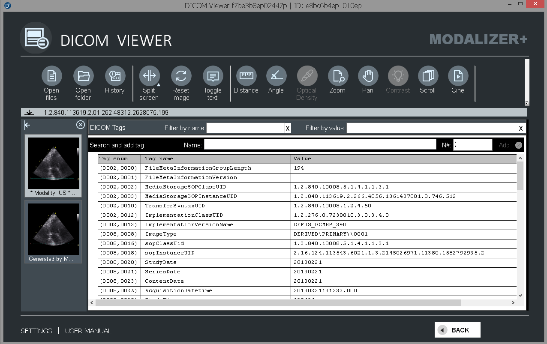The image size is (547, 344).
Task: Clear the Filter by name field
Action: point(288,128)
